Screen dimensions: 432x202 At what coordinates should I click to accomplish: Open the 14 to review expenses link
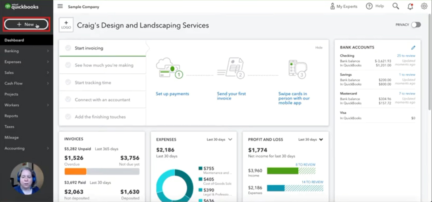coord(313,182)
